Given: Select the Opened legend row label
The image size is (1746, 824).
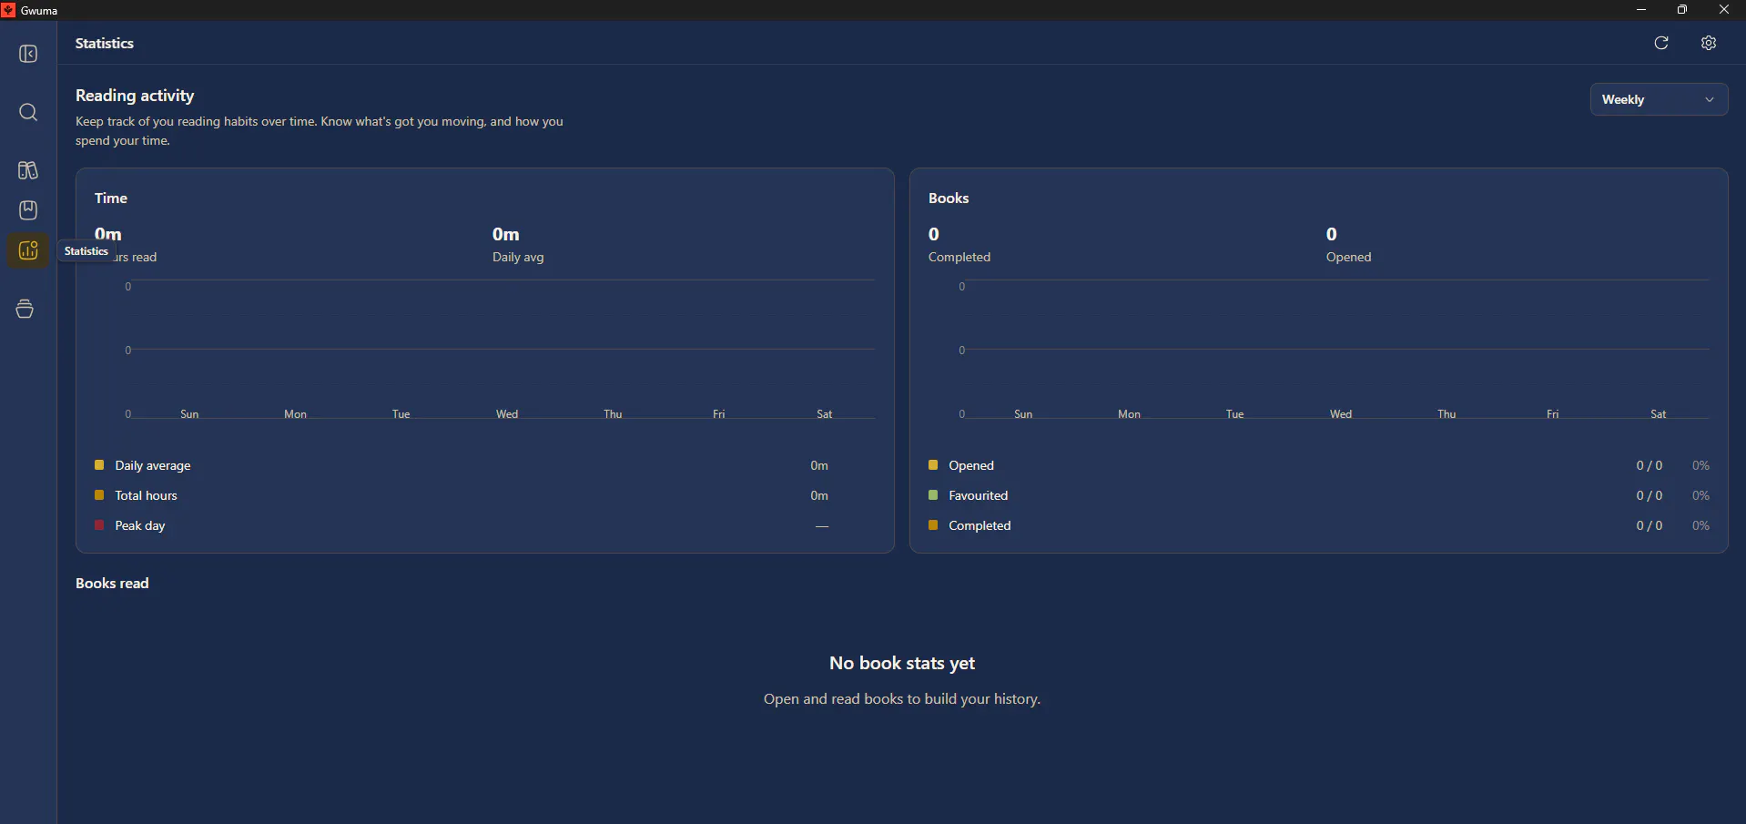Looking at the screenshot, I should pos(971,465).
